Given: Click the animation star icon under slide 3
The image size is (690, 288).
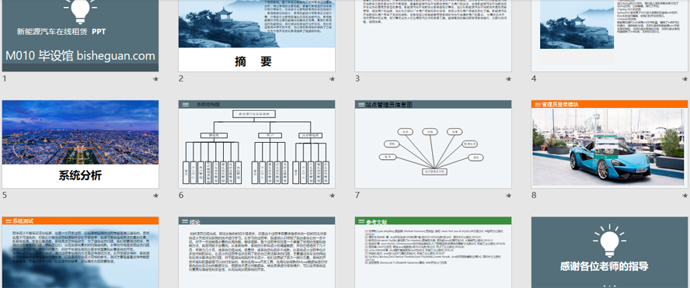Looking at the screenshot, I should click(508, 79).
